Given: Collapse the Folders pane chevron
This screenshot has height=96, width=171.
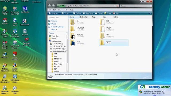Looking at the screenshot, I should (x=67, y=33).
